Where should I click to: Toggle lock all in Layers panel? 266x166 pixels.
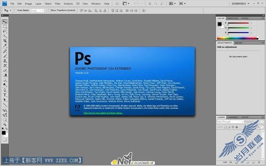[x=237, y=127]
